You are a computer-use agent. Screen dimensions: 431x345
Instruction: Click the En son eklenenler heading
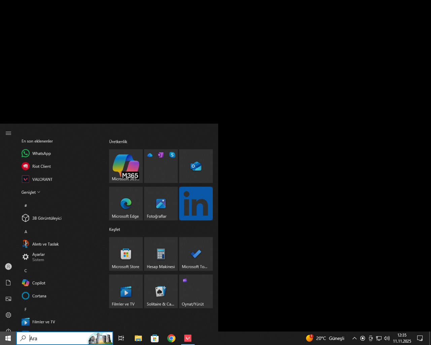[37, 141]
